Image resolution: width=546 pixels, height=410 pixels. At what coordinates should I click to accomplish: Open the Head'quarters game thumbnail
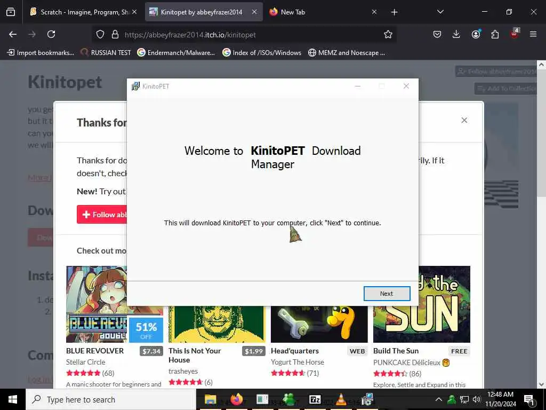click(319, 324)
